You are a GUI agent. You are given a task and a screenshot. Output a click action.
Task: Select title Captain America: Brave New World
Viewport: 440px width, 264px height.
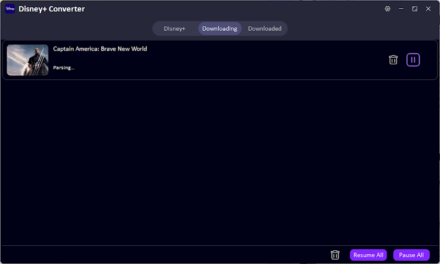coord(100,49)
